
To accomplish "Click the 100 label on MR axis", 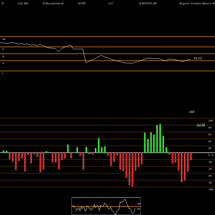I will [210, 121].
